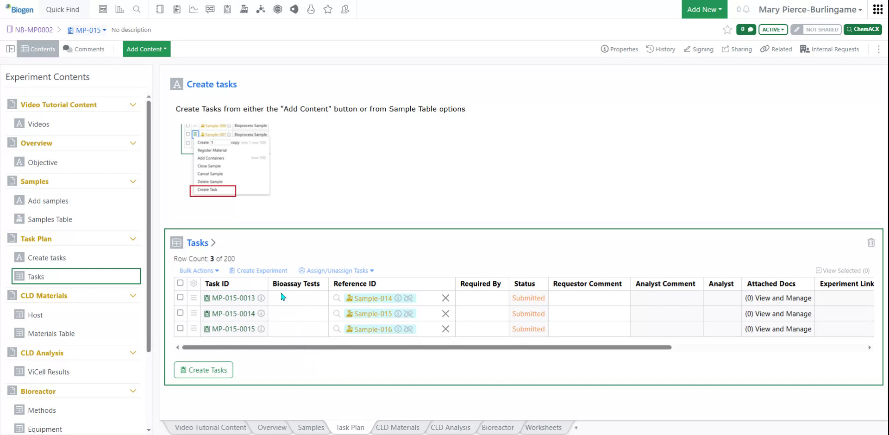Click the notebook icon in the toolbar

pyautogui.click(x=160, y=9)
